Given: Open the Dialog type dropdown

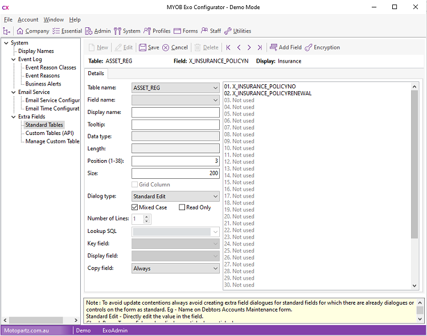Looking at the screenshot, I should [x=215, y=196].
